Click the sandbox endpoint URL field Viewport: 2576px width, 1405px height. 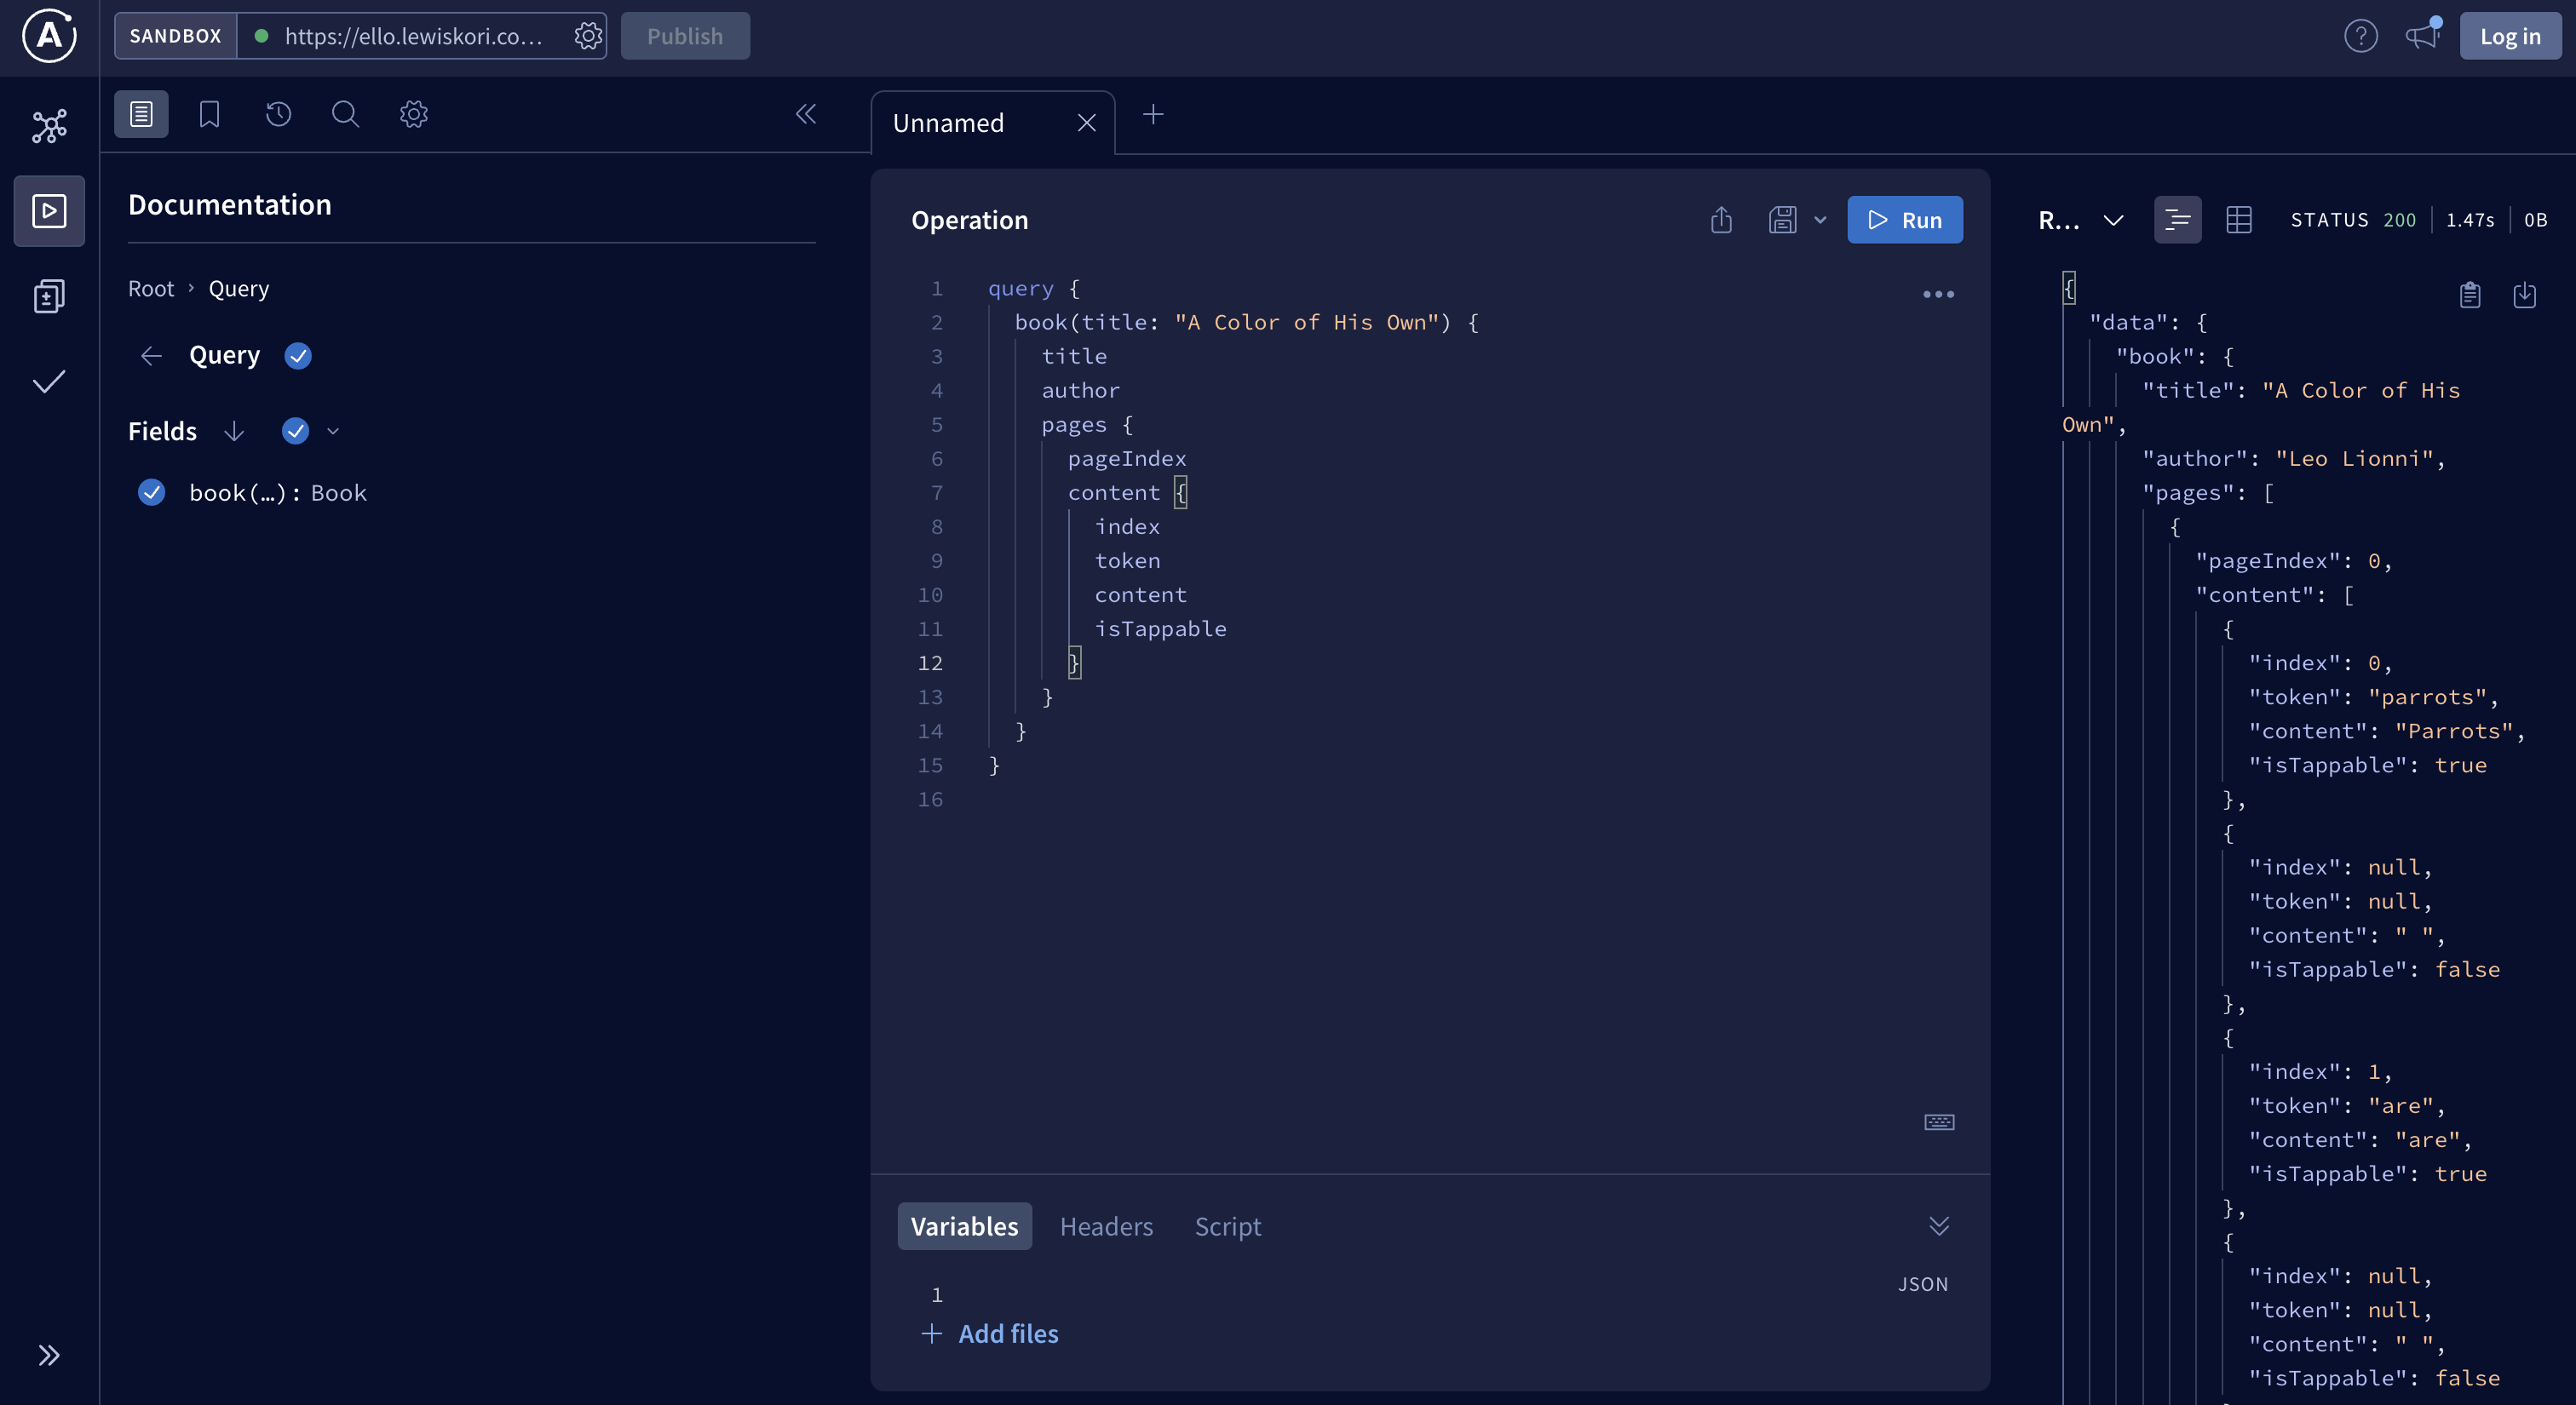(x=413, y=36)
